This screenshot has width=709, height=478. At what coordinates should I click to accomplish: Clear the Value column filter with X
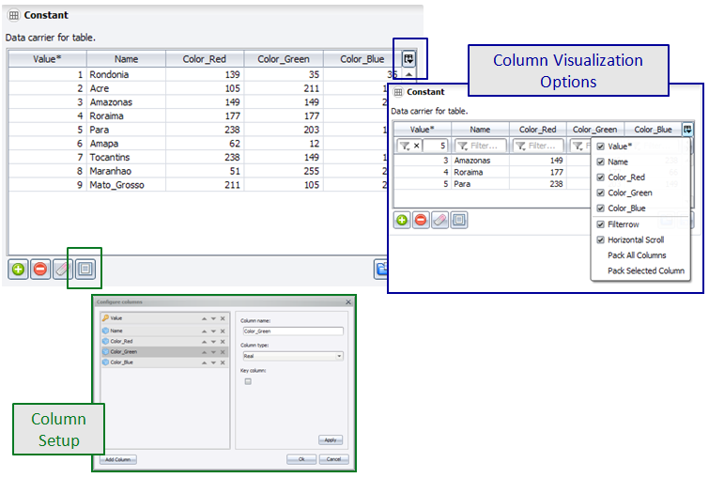tap(416, 146)
